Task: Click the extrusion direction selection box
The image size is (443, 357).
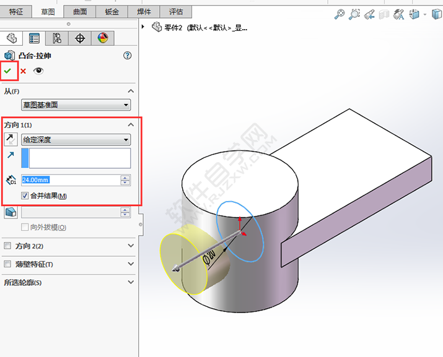Action: point(76,158)
